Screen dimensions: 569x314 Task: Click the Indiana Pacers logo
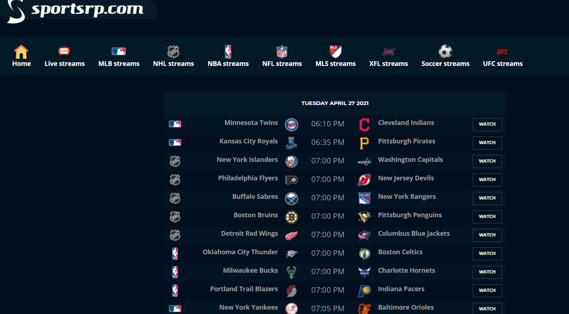[x=364, y=291]
